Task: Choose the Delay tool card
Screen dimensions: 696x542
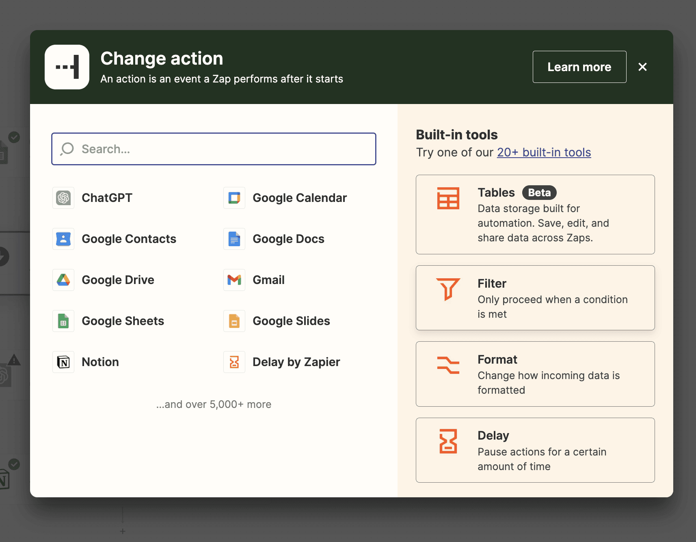Action: coord(535,450)
